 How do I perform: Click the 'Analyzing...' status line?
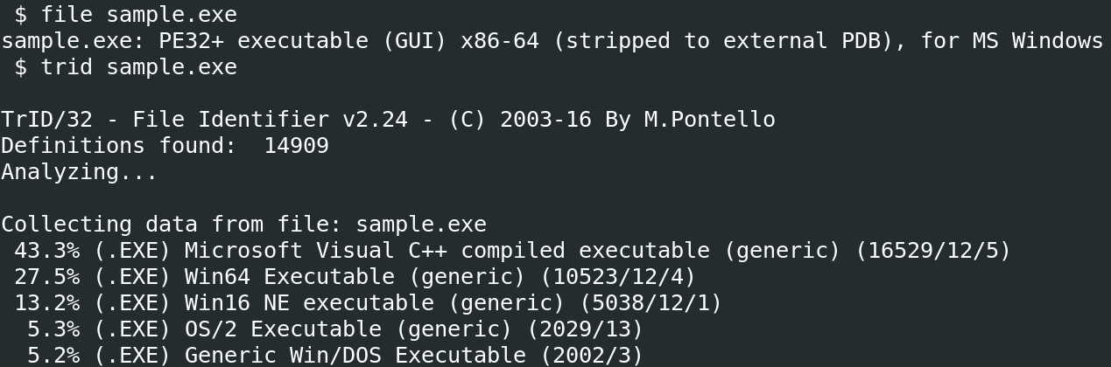click(79, 172)
